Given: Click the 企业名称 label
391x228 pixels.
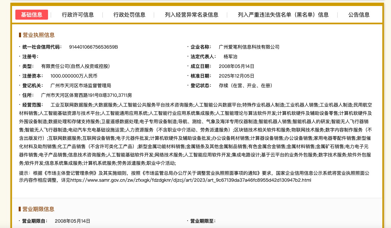Looking at the screenshot, I should [x=201, y=47].
